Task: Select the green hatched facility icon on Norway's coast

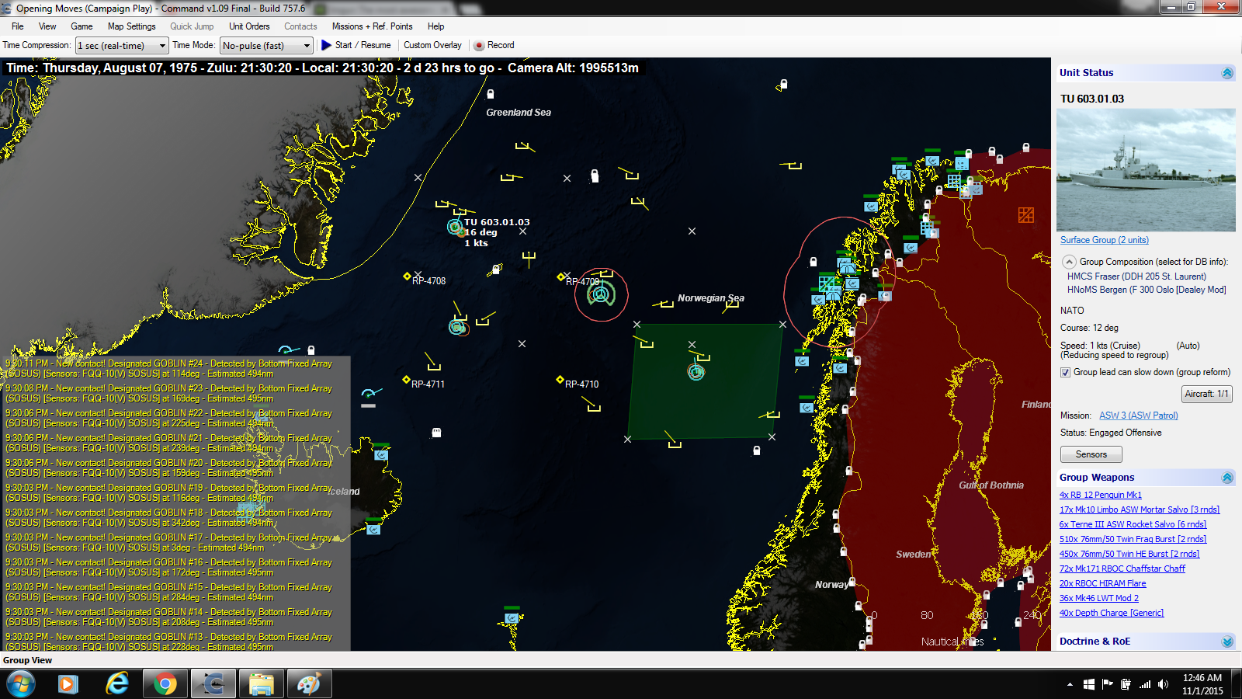Action: pyautogui.click(x=827, y=283)
